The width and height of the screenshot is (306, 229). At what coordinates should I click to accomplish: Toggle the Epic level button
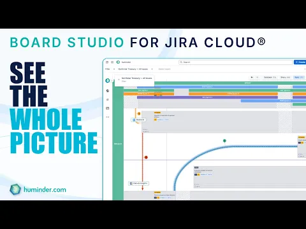pos(299,78)
